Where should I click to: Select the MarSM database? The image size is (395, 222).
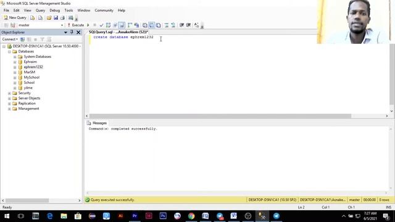[29, 72]
